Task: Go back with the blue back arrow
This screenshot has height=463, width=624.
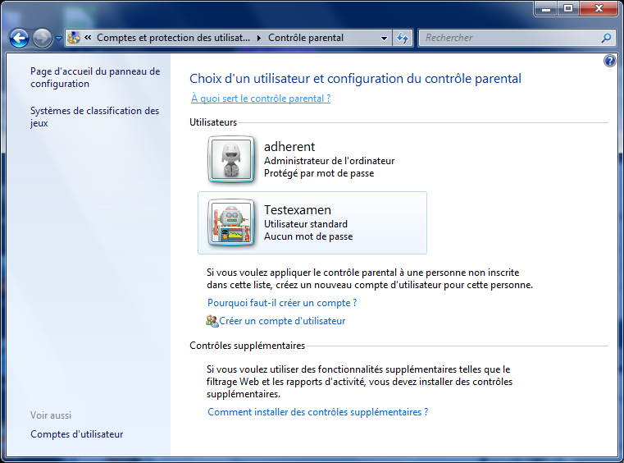Action: tap(19, 39)
